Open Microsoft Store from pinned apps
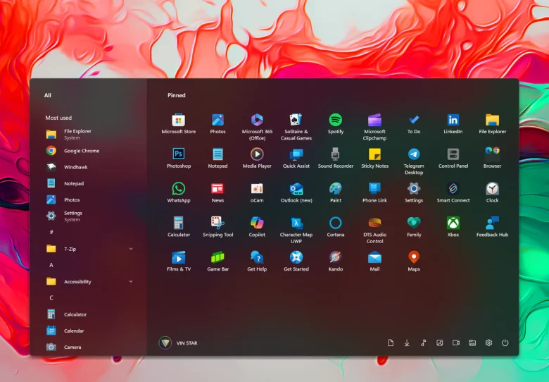 (179, 124)
